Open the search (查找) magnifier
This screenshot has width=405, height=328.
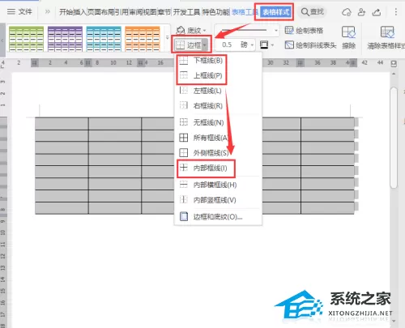305,12
